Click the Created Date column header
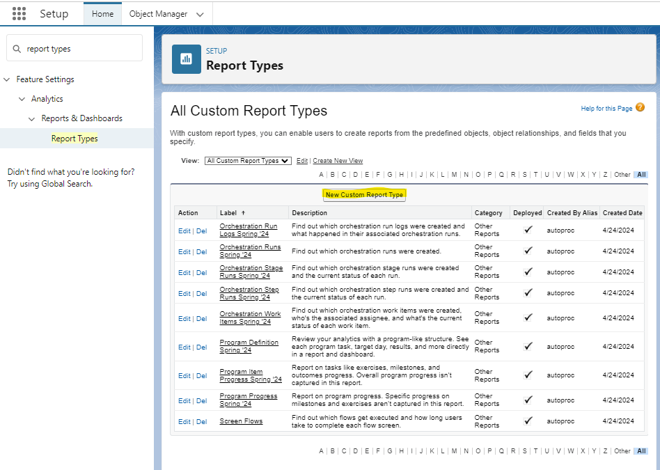The height and width of the screenshot is (470, 660). [x=622, y=212]
